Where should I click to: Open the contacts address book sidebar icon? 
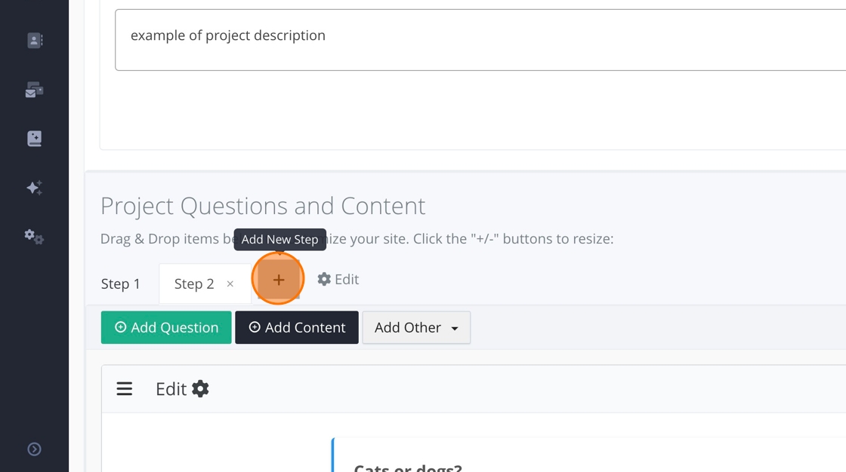[35, 41]
